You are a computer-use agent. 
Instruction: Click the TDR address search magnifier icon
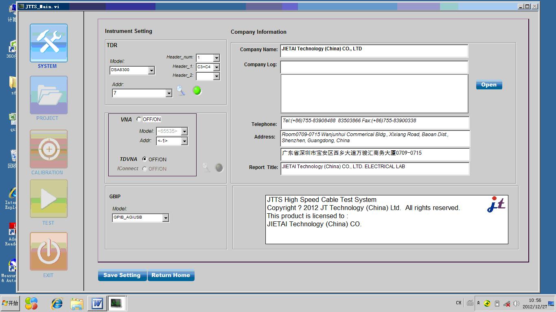pos(181,91)
